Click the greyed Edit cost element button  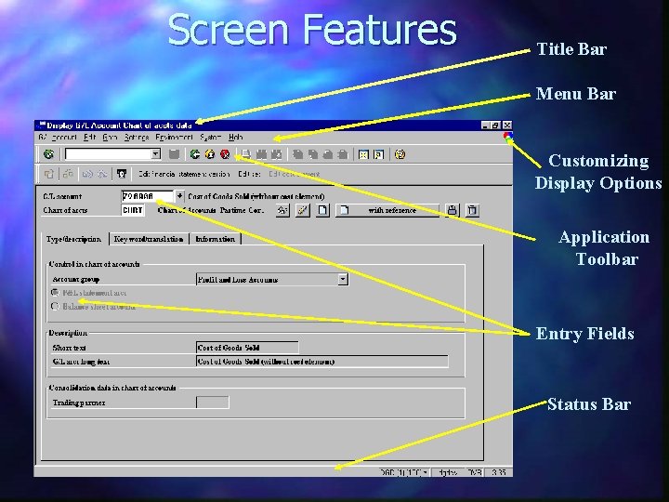pos(294,174)
